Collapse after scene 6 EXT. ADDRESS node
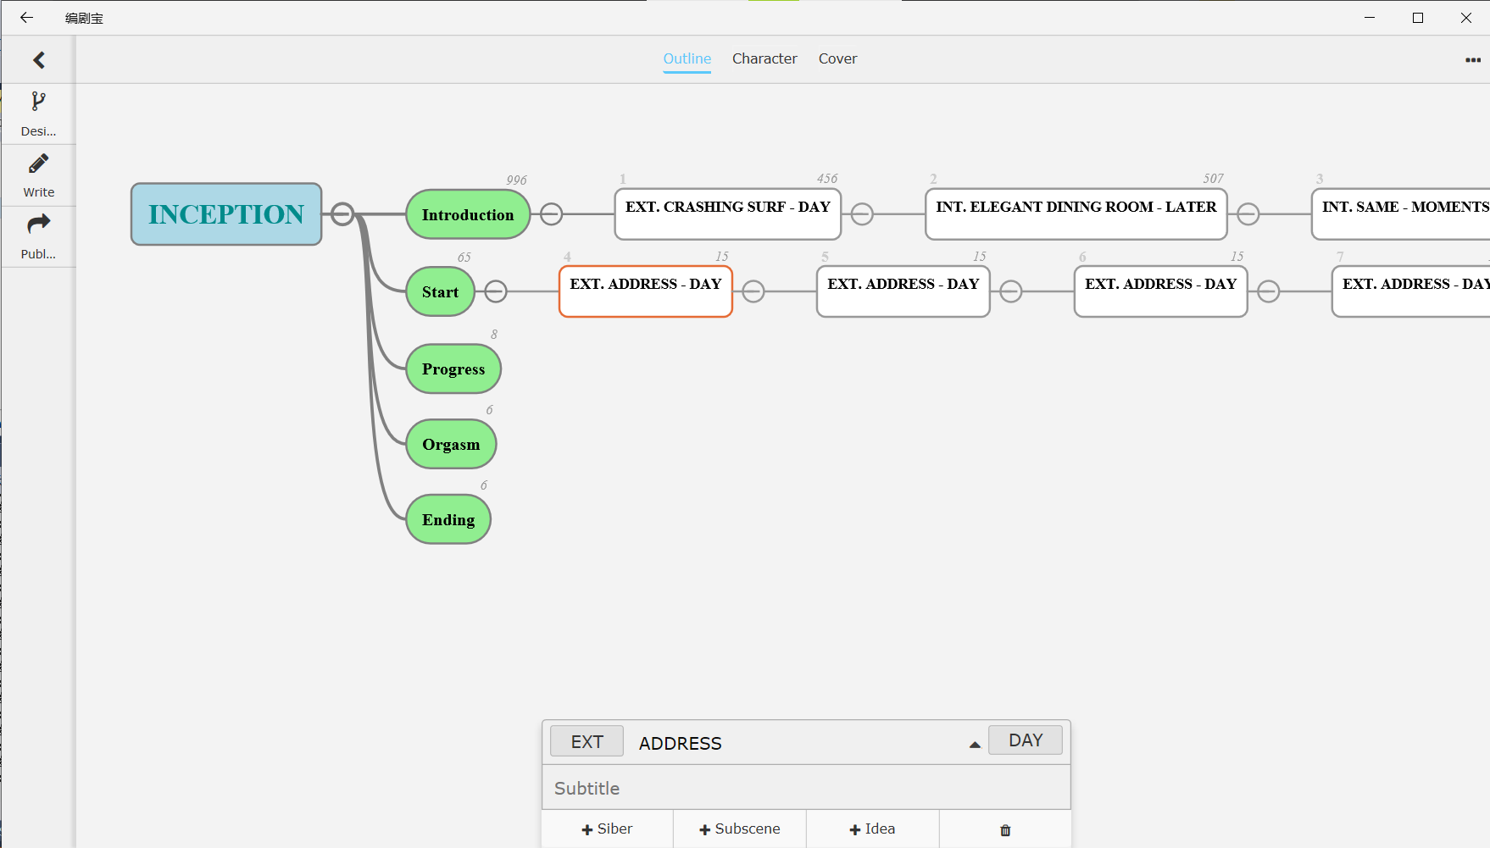 click(1269, 291)
